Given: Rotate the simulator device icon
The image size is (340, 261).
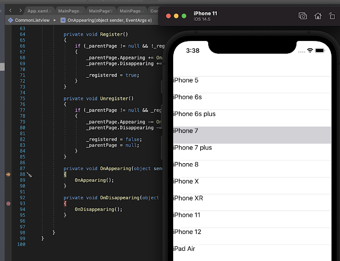Looking at the screenshot, I should point(331,16).
